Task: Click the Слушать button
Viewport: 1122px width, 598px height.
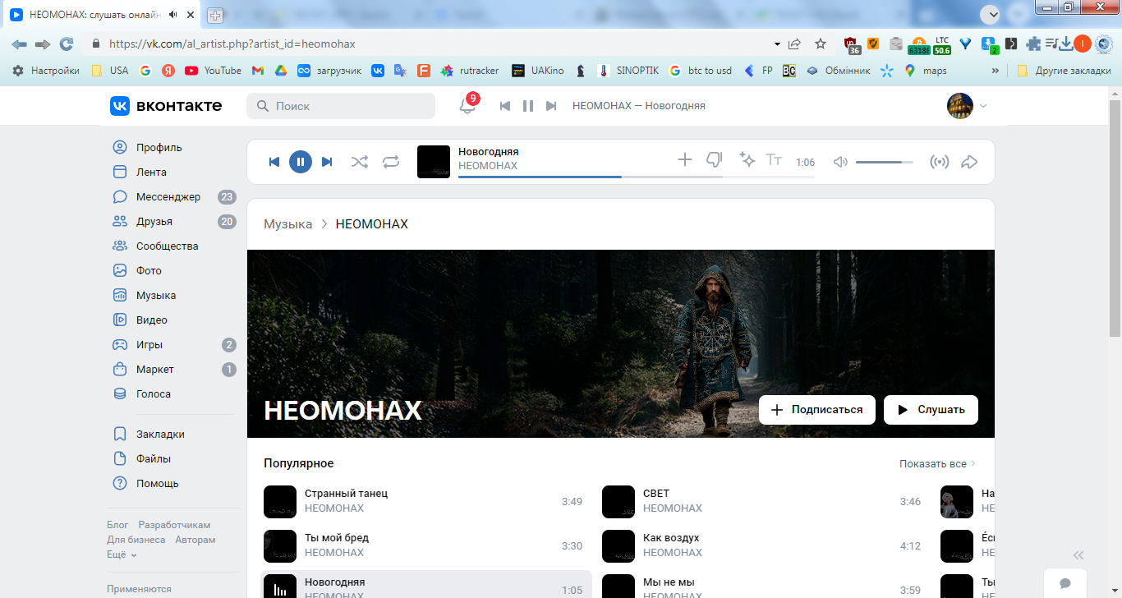Action: [x=931, y=409]
